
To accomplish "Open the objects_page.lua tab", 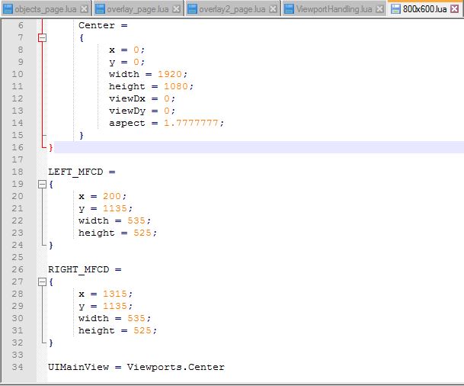I will 46,9.
